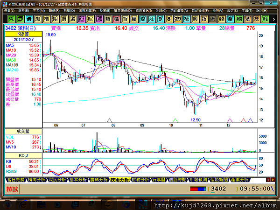Switch to the 橫向分析 tab
Image resolution: width=280 pixels, height=210 pixels.
36,180
